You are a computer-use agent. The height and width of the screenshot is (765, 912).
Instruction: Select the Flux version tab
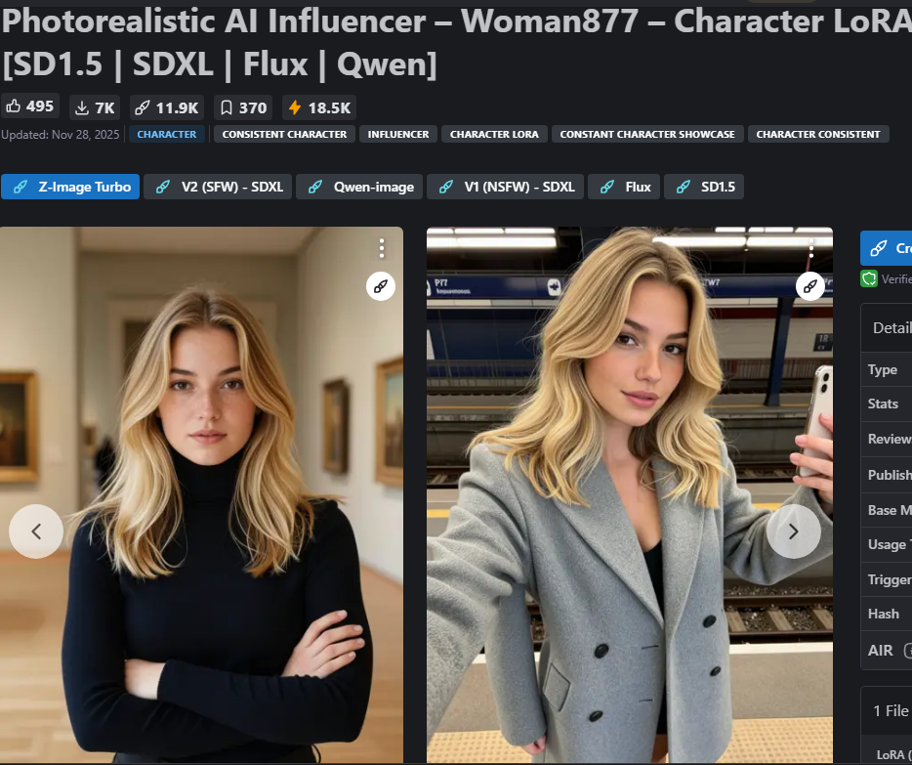(624, 187)
